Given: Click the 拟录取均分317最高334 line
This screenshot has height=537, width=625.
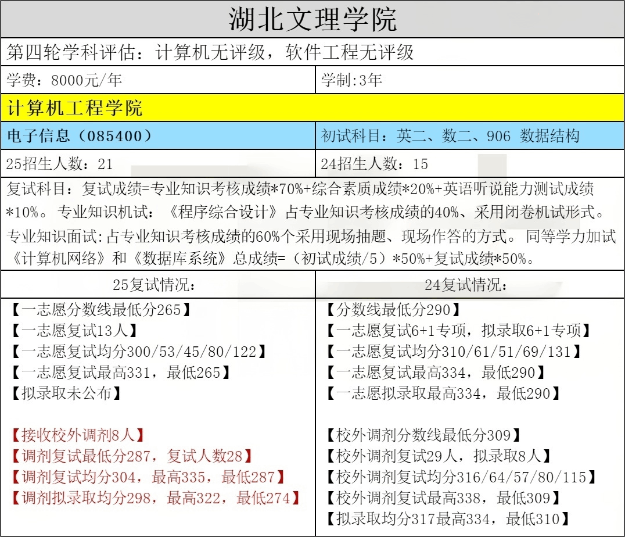Looking at the screenshot, I should pos(447,518).
